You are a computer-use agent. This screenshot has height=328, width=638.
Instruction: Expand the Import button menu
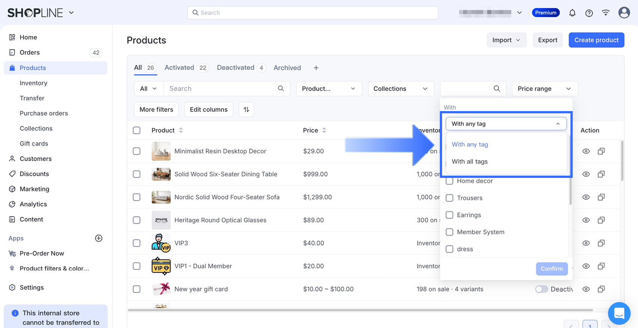[x=506, y=40]
